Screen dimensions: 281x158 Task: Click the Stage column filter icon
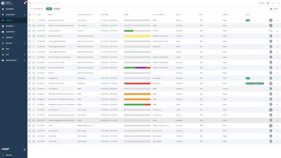181,14
